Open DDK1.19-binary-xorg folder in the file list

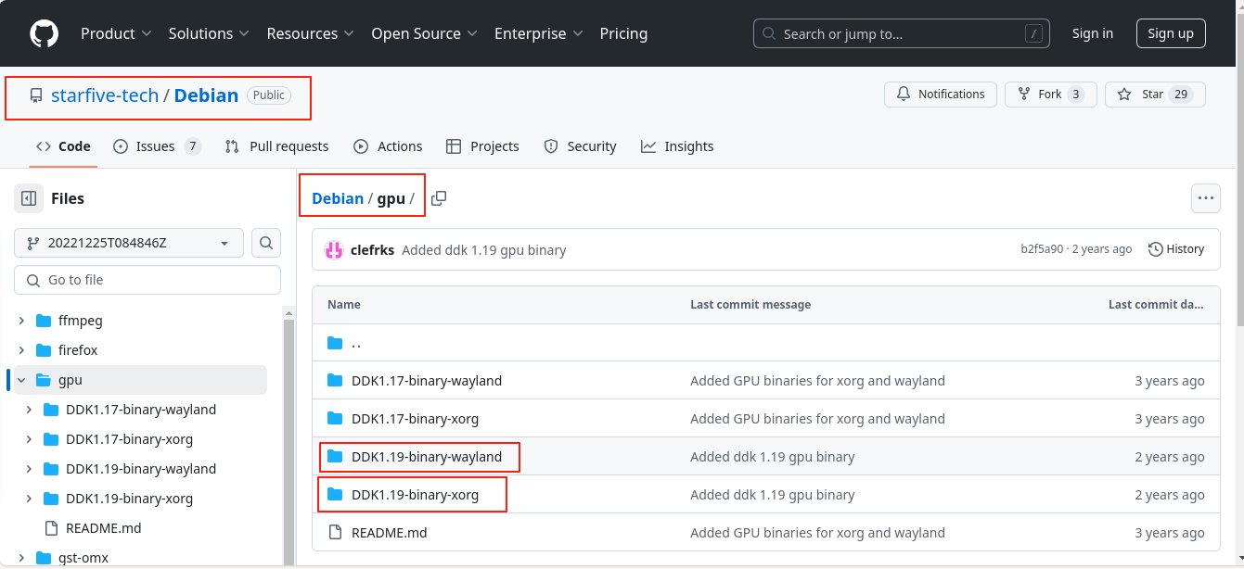(415, 495)
